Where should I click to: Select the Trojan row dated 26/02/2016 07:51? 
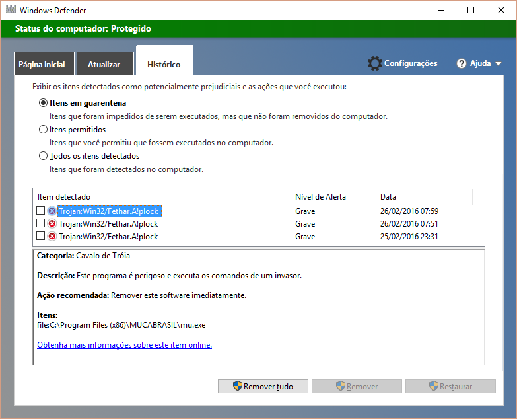coord(108,223)
